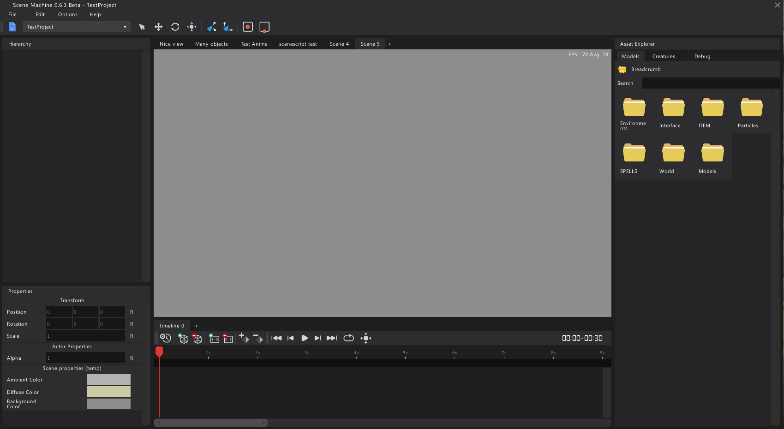Switch to the Many objects tab
784x429 pixels.
211,44
